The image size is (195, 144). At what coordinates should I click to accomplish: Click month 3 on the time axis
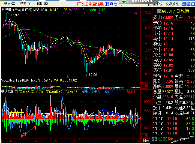[x=16, y=141]
